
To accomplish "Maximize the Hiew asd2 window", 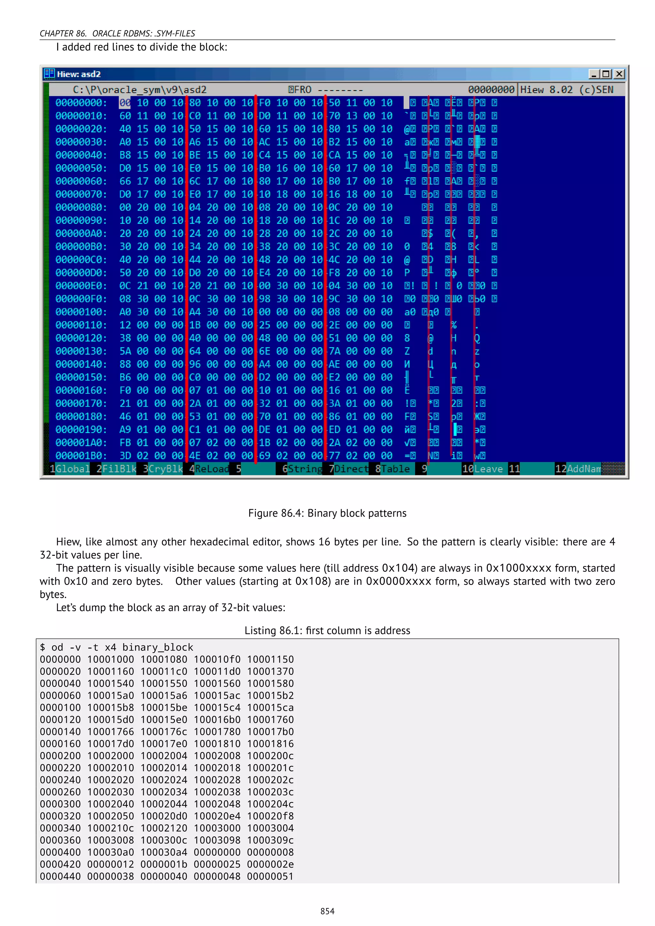I will point(606,74).
